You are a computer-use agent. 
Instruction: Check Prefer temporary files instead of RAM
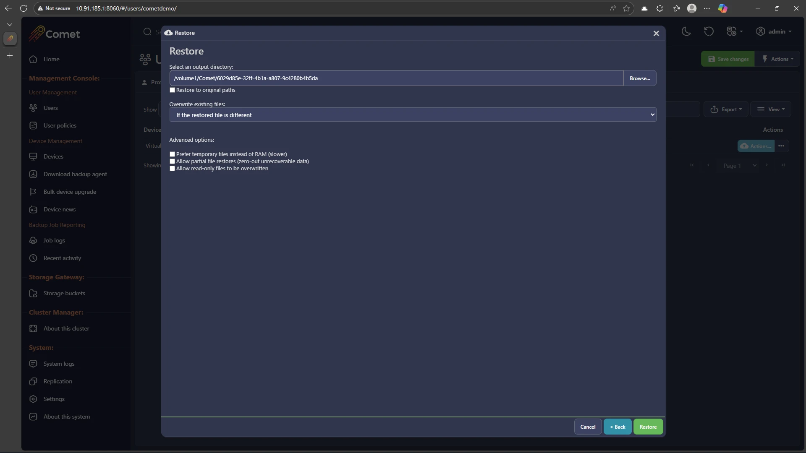click(x=172, y=154)
